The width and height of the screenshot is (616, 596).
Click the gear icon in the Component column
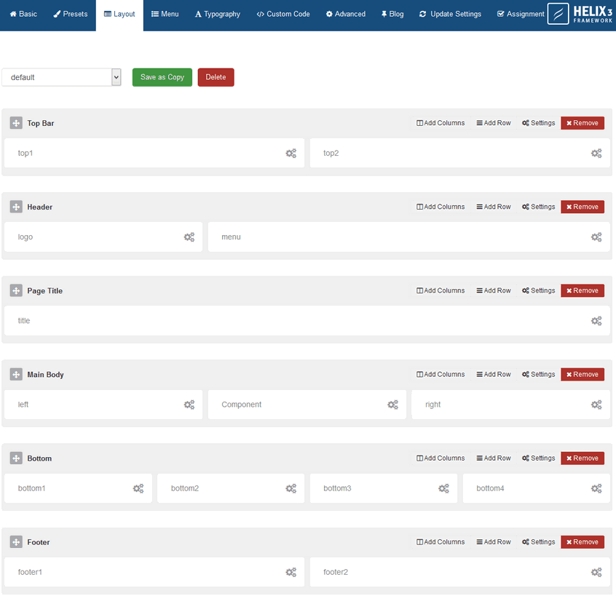coord(392,405)
